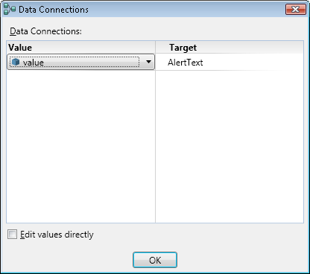Click the Data Connections title bar text
Screen dimensions: 310x274
[54, 10]
